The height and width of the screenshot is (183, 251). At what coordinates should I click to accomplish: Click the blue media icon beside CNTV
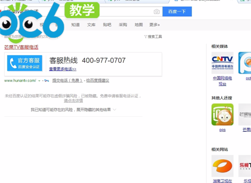(x=245, y=63)
